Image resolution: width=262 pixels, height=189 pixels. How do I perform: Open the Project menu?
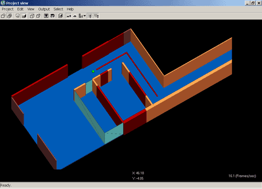click(7, 9)
